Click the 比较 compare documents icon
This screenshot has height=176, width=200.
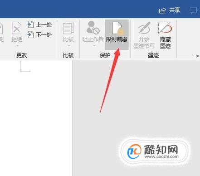[68, 28]
